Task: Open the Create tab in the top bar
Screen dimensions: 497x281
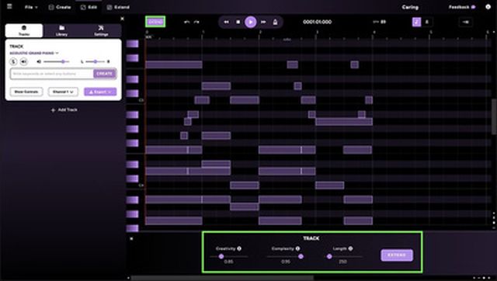Action: click(x=60, y=7)
